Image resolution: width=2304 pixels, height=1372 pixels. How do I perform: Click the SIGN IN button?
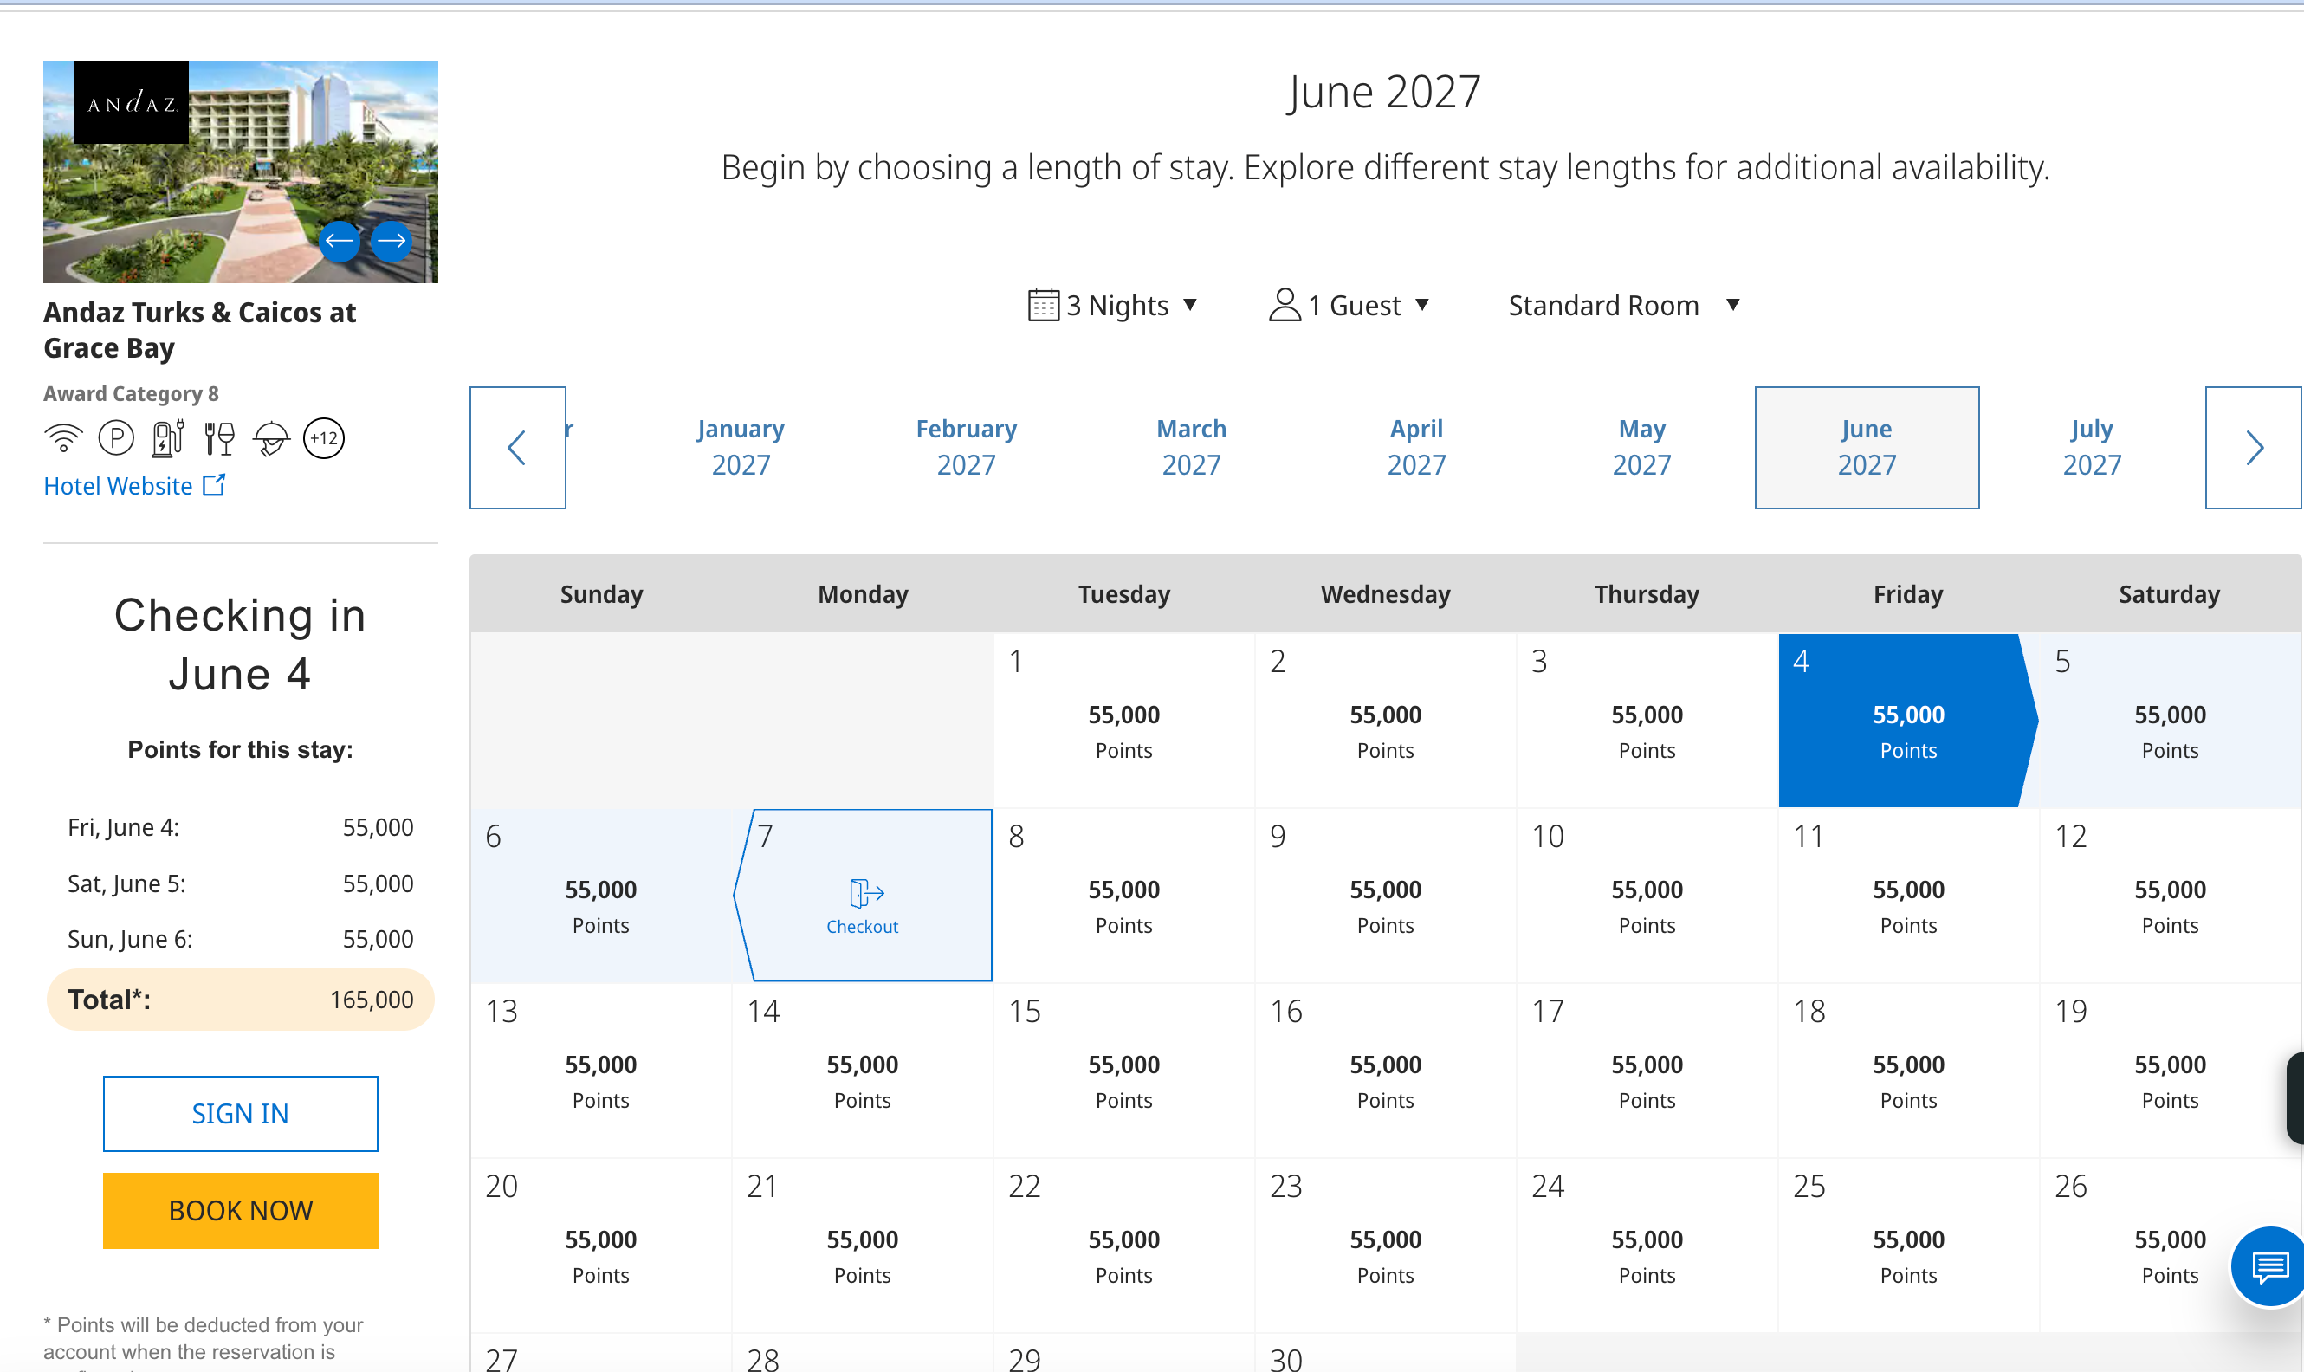[x=241, y=1113]
